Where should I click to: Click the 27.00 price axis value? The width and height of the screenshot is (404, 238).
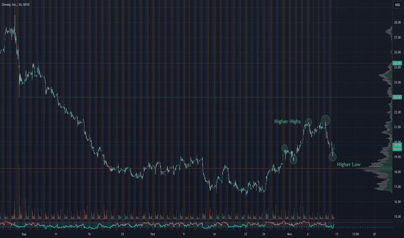(397, 37)
